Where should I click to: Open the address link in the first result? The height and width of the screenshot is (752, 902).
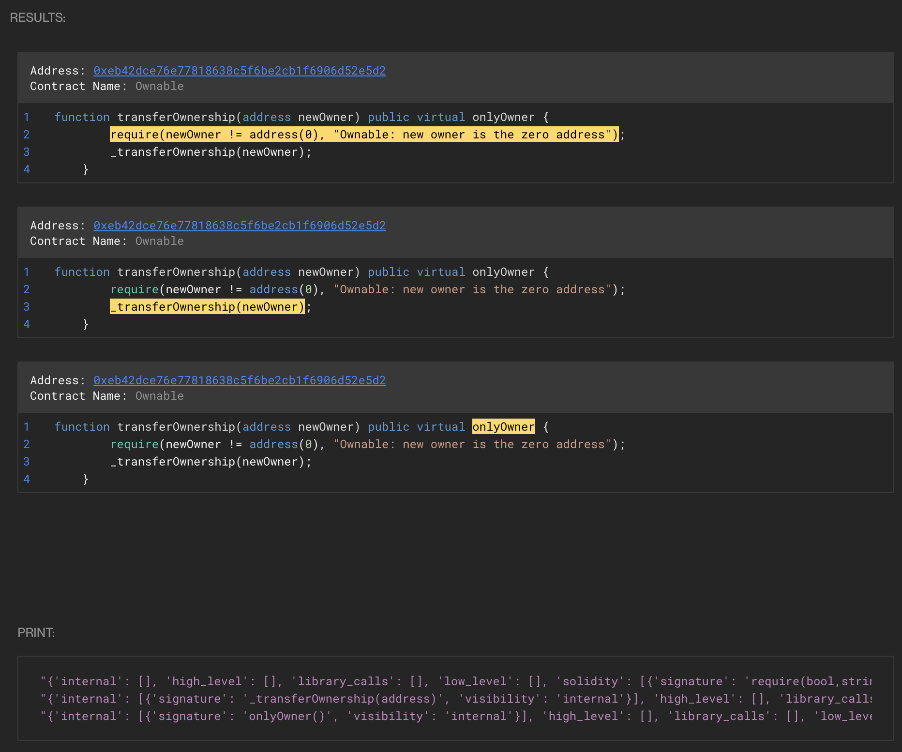point(240,71)
